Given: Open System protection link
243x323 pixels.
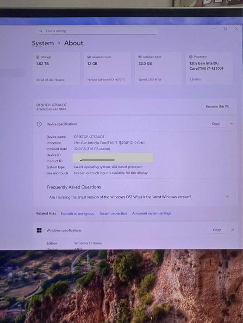Looking at the screenshot, I should coord(113,213).
